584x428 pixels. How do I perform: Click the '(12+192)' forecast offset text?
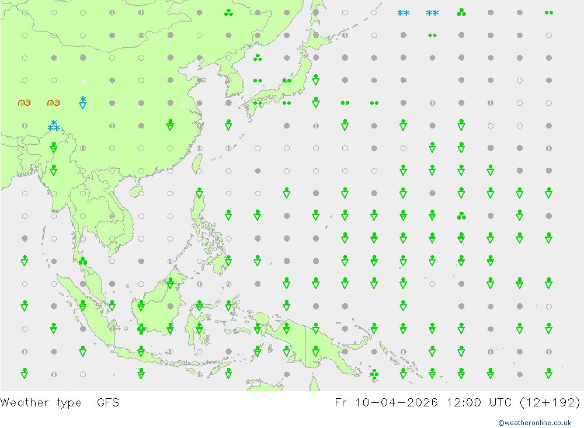tap(550, 403)
